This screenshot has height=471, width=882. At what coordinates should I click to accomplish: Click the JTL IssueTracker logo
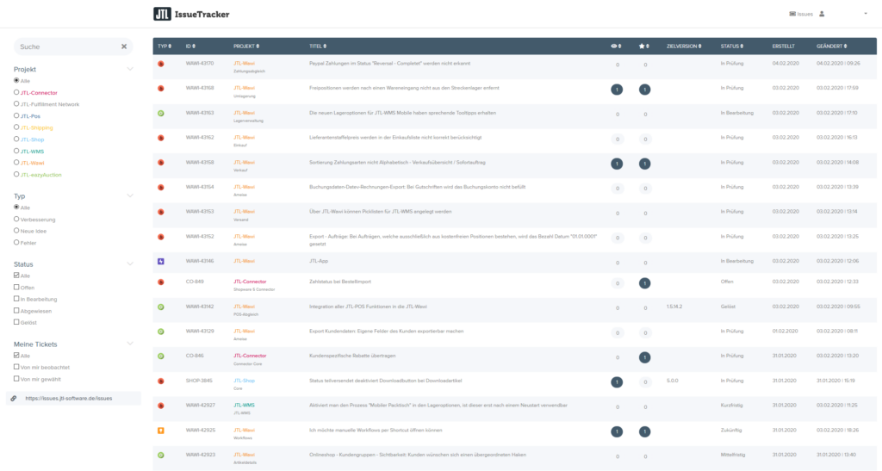191,14
